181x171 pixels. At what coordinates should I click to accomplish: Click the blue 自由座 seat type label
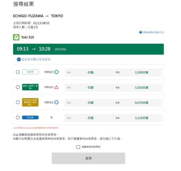(x=30, y=118)
